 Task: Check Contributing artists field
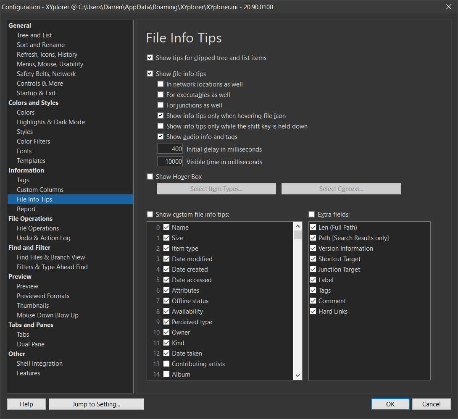pos(166,364)
